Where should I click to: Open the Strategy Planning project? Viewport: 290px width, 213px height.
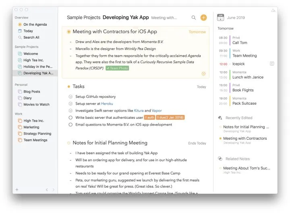coord(35,134)
